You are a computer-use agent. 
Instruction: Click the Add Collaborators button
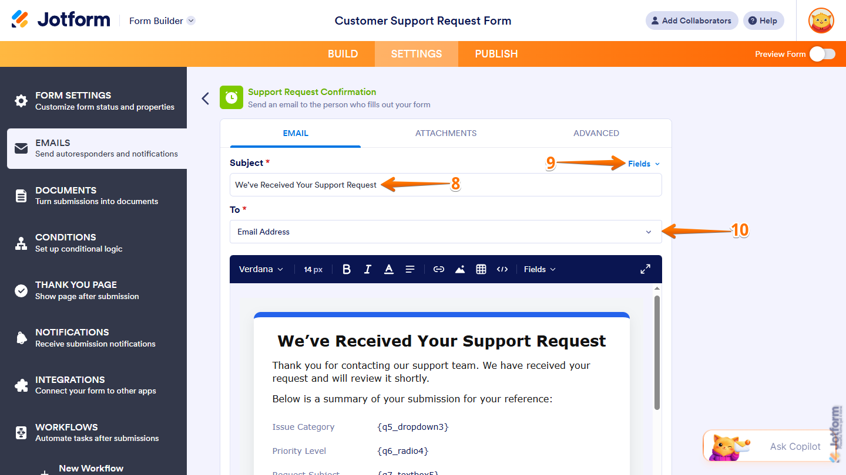pos(692,21)
